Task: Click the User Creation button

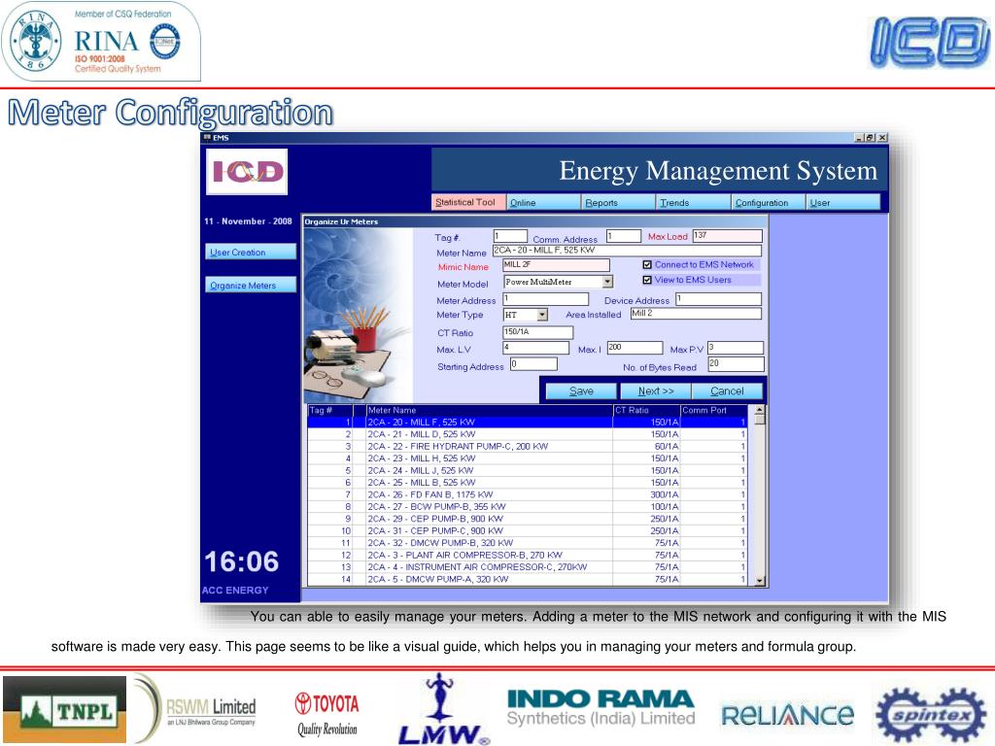Action: (x=251, y=252)
